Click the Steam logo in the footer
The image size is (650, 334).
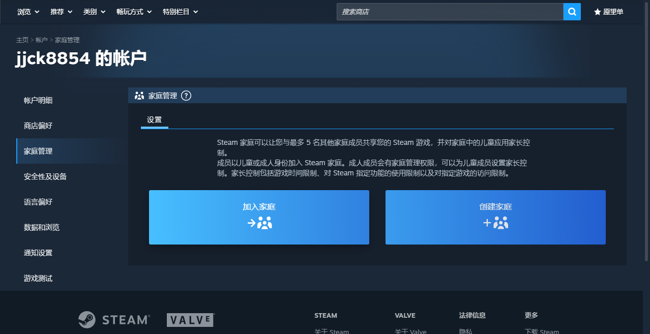(x=114, y=320)
